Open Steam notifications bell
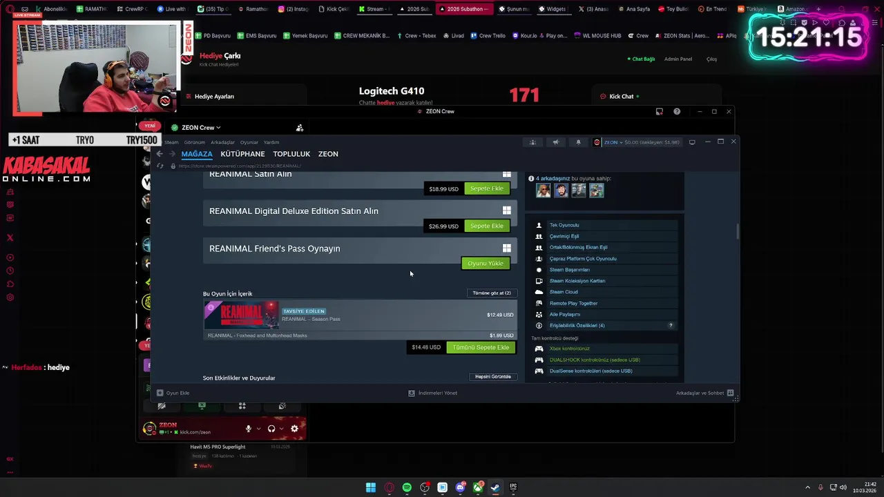 click(579, 142)
